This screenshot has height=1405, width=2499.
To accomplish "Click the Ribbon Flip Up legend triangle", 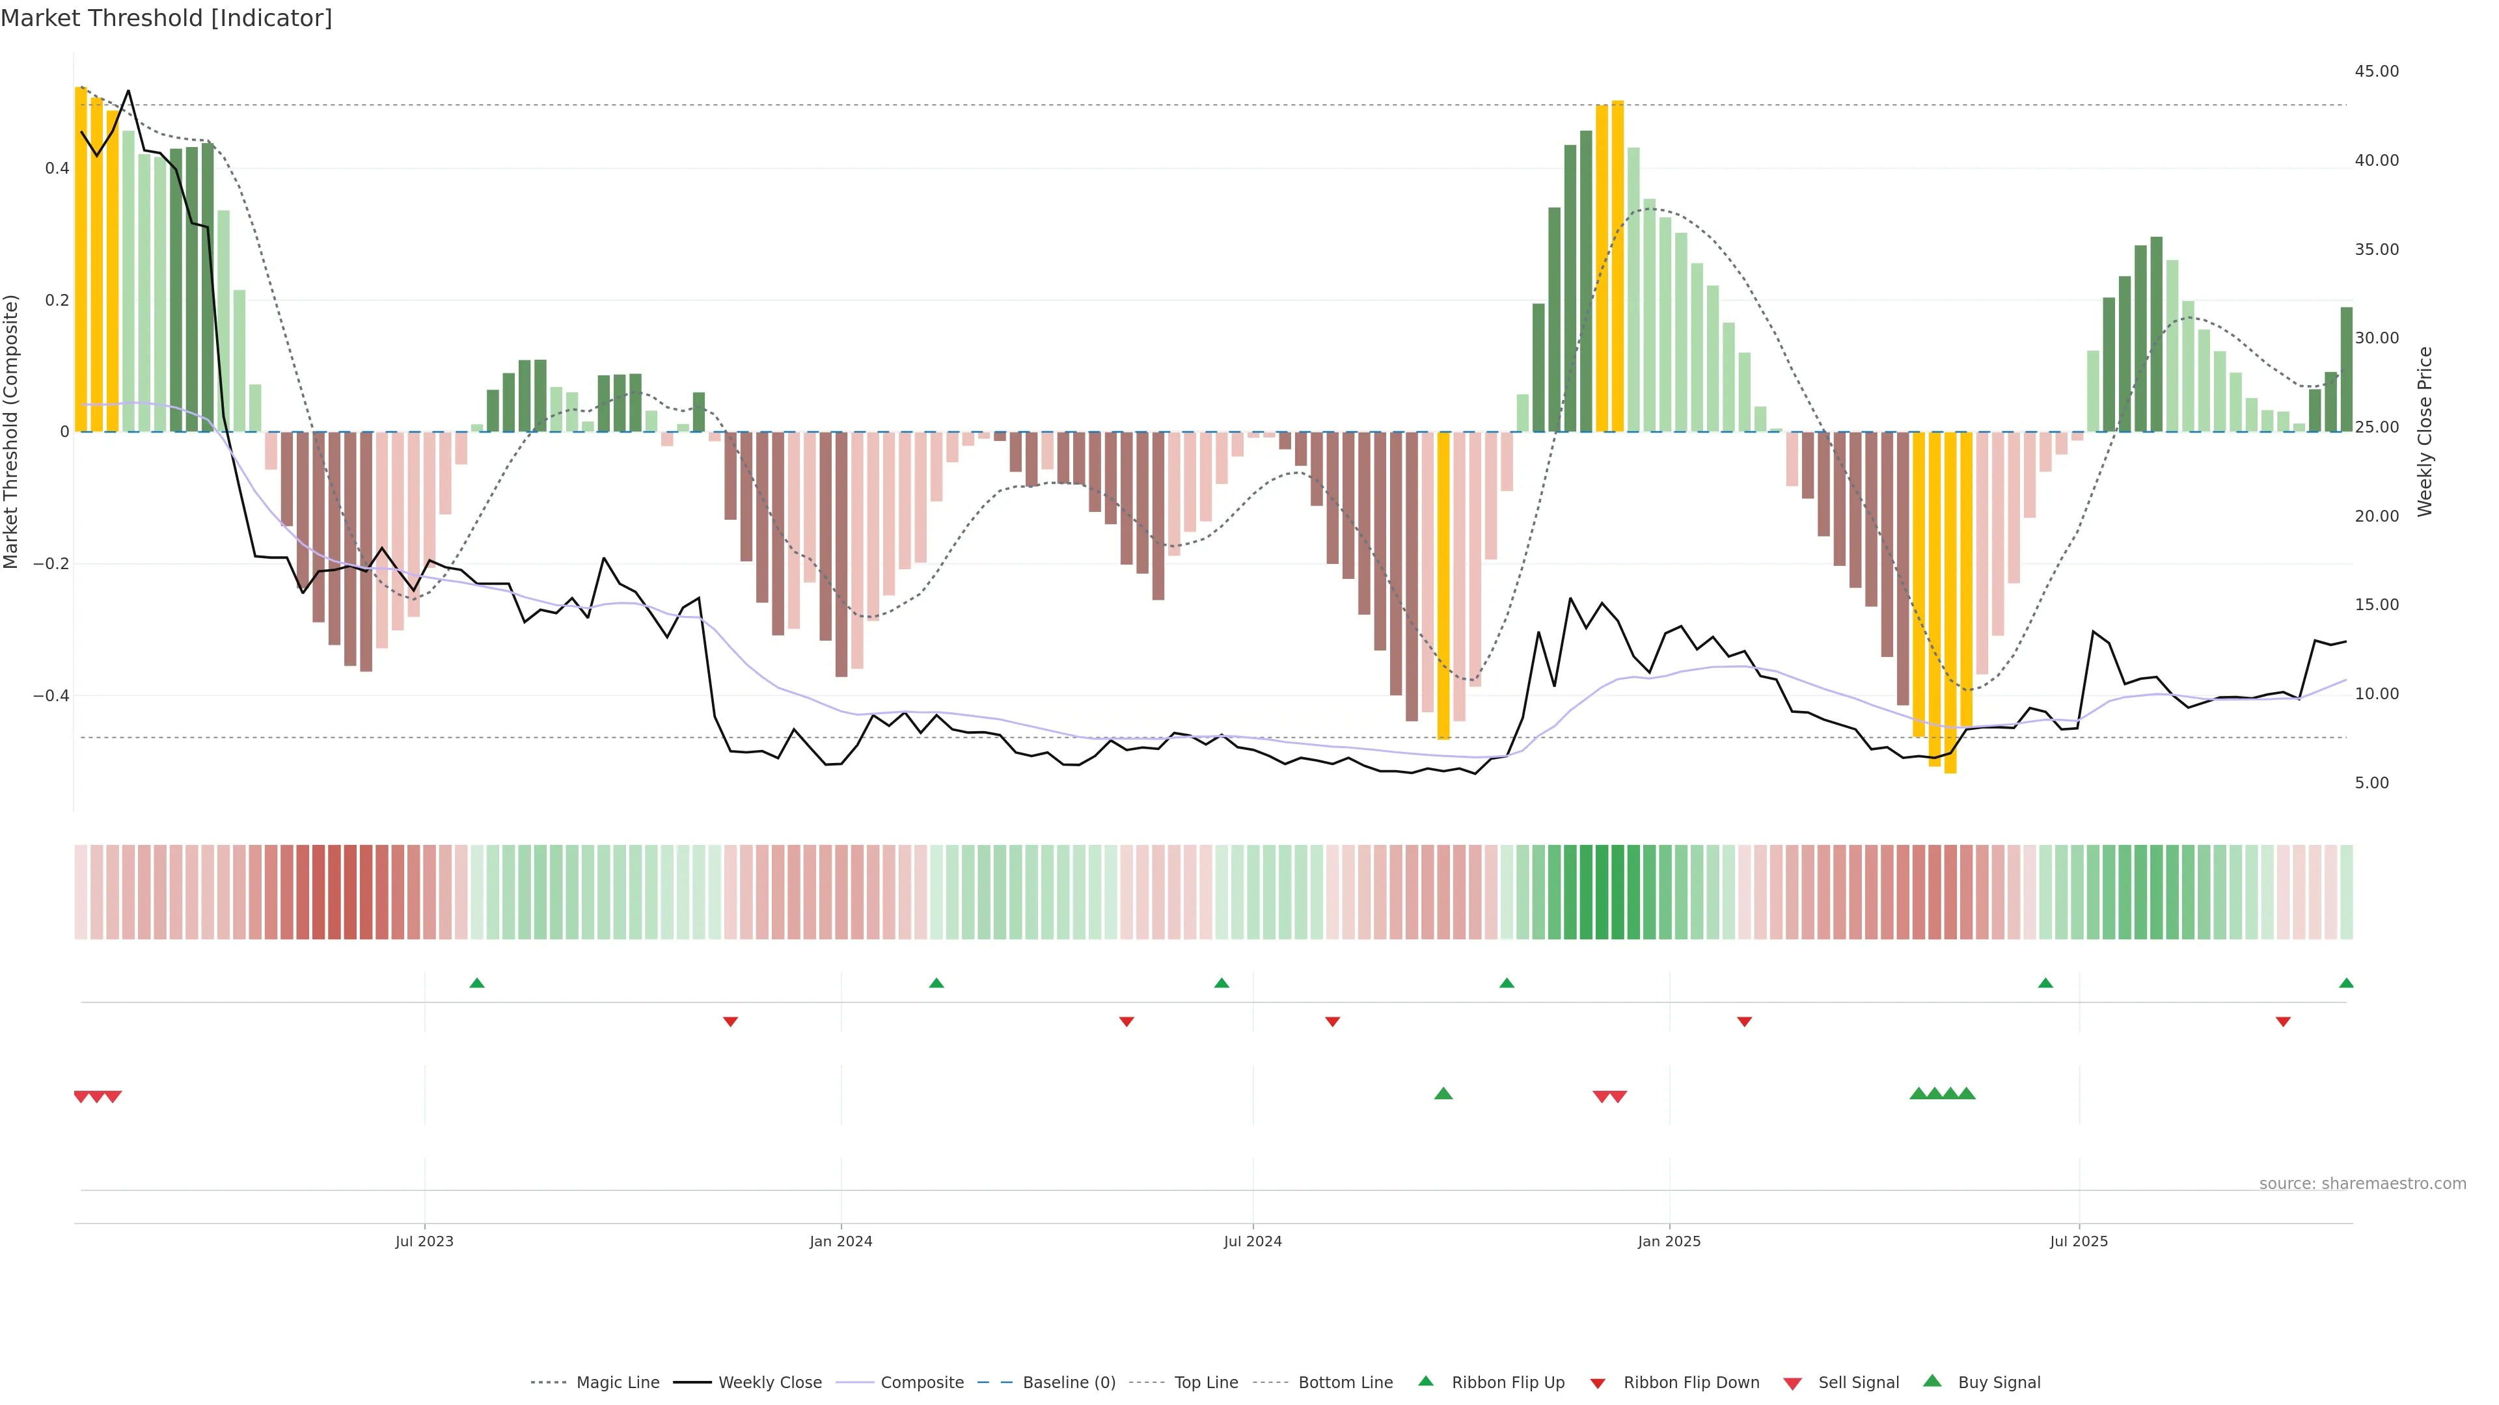I will click(x=1425, y=1381).
